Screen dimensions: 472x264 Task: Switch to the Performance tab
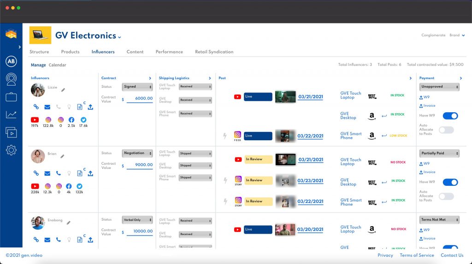coord(169,52)
